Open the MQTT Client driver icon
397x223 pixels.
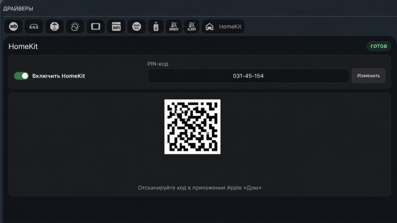192,26
